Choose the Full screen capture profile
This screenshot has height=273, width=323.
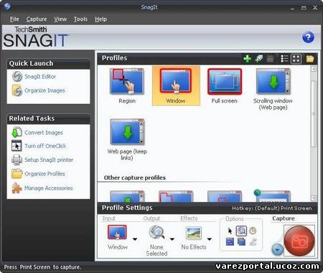(x=225, y=86)
